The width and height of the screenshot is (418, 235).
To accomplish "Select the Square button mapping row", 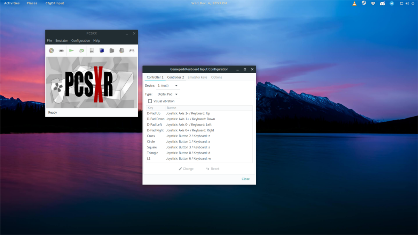I will 199,147.
